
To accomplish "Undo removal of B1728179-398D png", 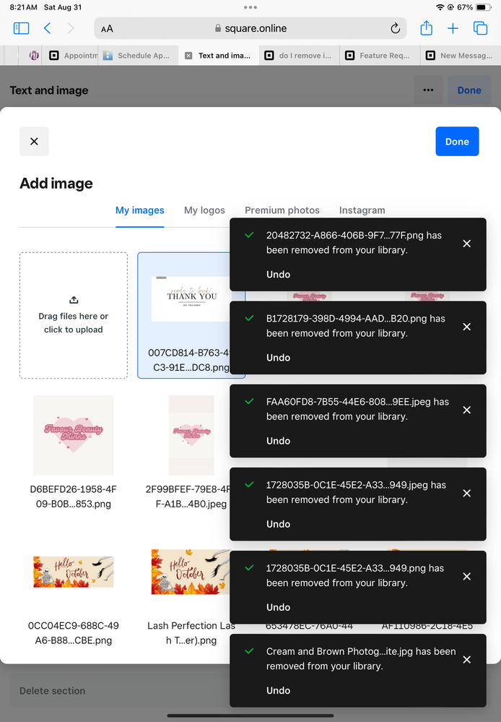I will [279, 357].
